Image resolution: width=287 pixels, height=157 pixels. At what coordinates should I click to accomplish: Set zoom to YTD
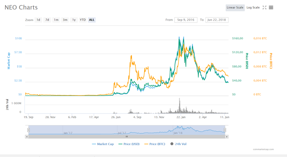83,20
